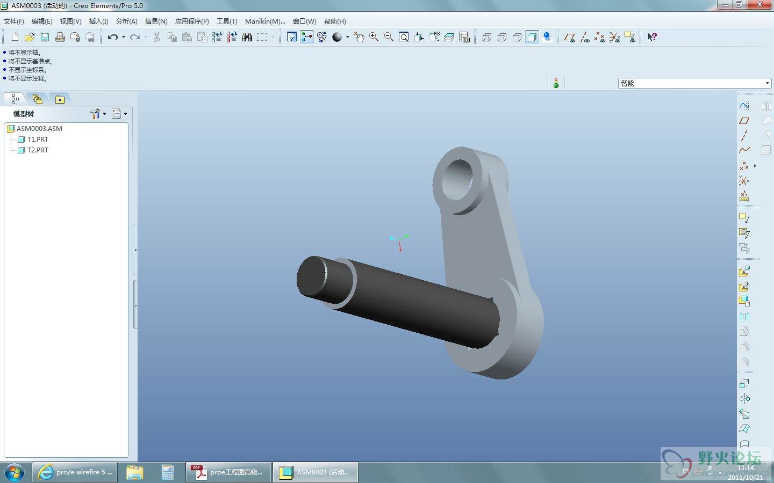Screen dimensions: 774x483
Task: Regenerate the model with the toolbar icon
Action: 217,37
